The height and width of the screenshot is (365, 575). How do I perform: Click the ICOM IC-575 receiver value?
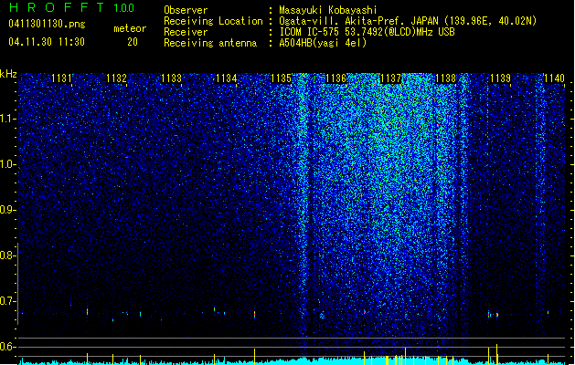(367, 32)
